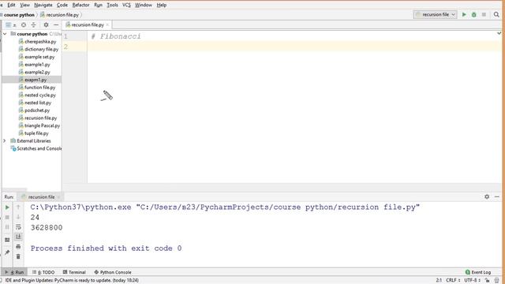
Task: Click the Project view selector icon
Action: [x=9, y=24]
